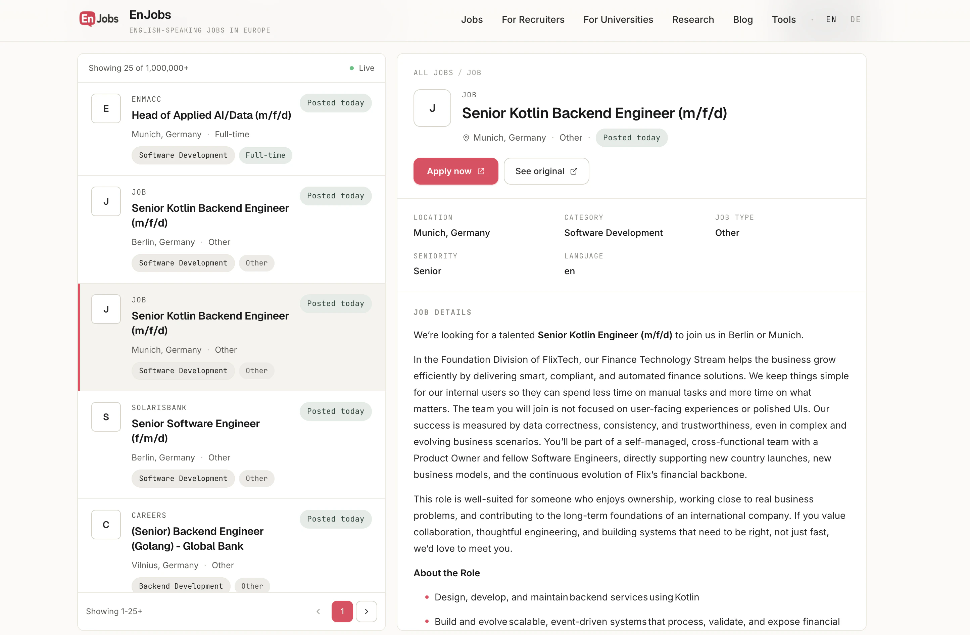Switch language to EN
970x635 pixels.
tap(831, 19)
